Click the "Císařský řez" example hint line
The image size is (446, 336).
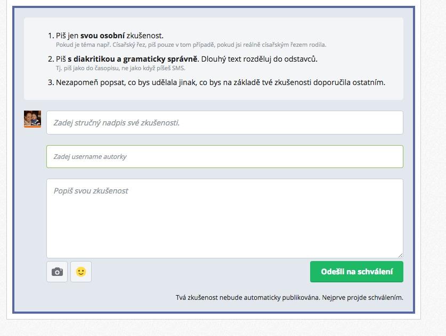point(191,45)
